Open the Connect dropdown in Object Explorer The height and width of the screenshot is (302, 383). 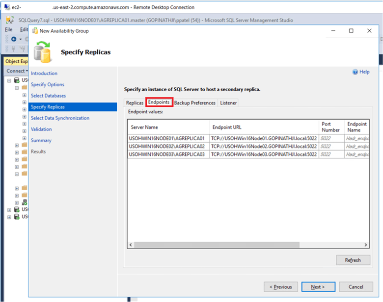[x=17, y=71]
